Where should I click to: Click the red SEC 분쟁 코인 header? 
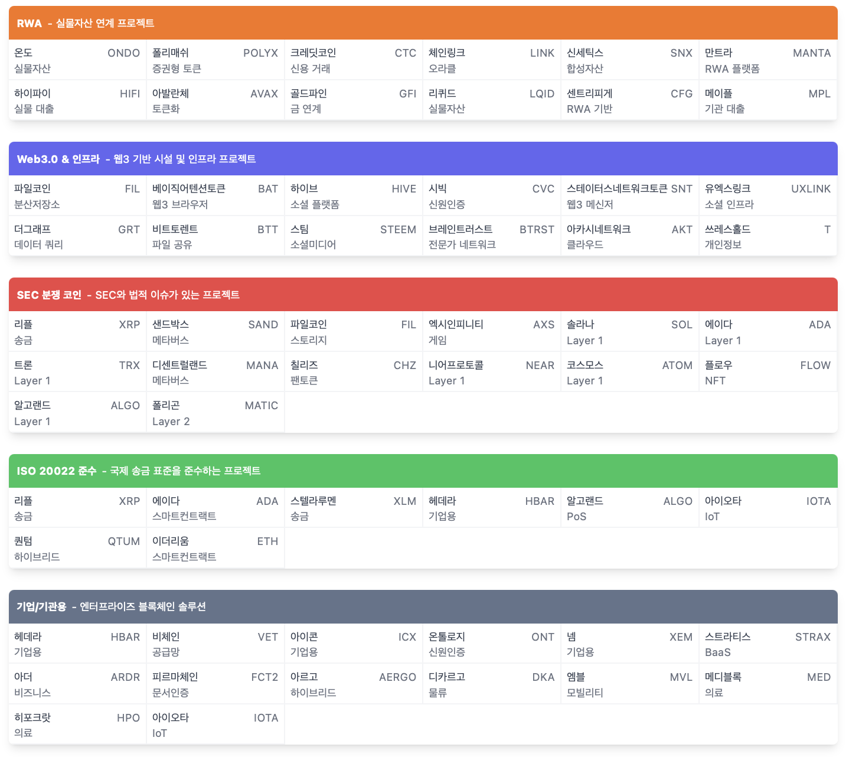(423, 295)
